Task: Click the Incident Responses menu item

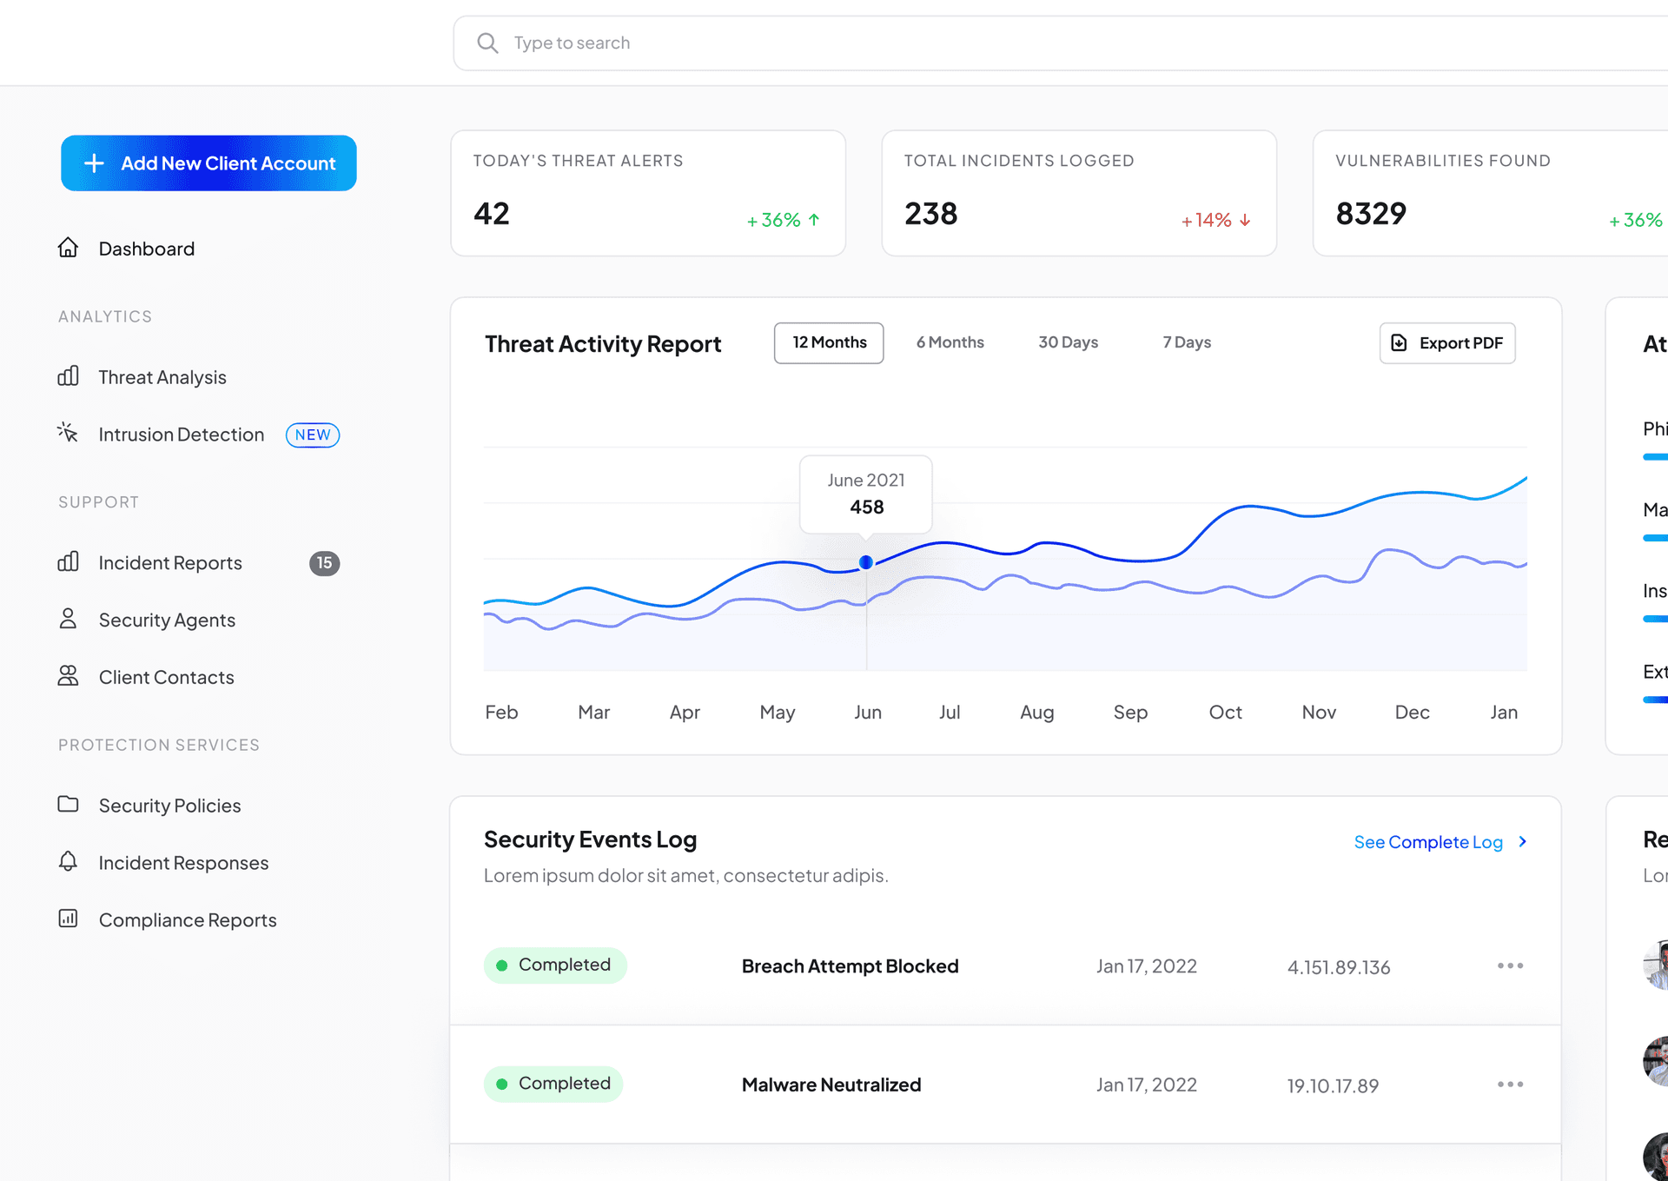Action: click(x=185, y=861)
